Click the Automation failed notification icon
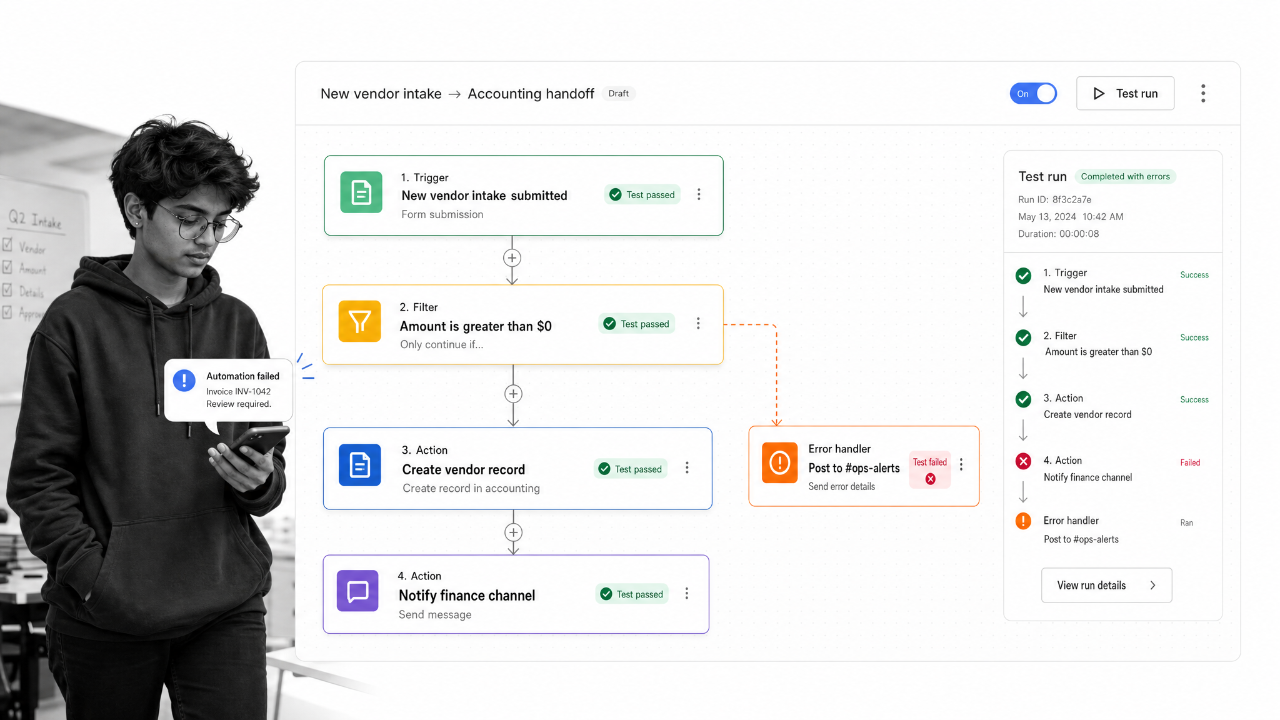Viewport: 1280px width, 720px height. pos(184,380)
